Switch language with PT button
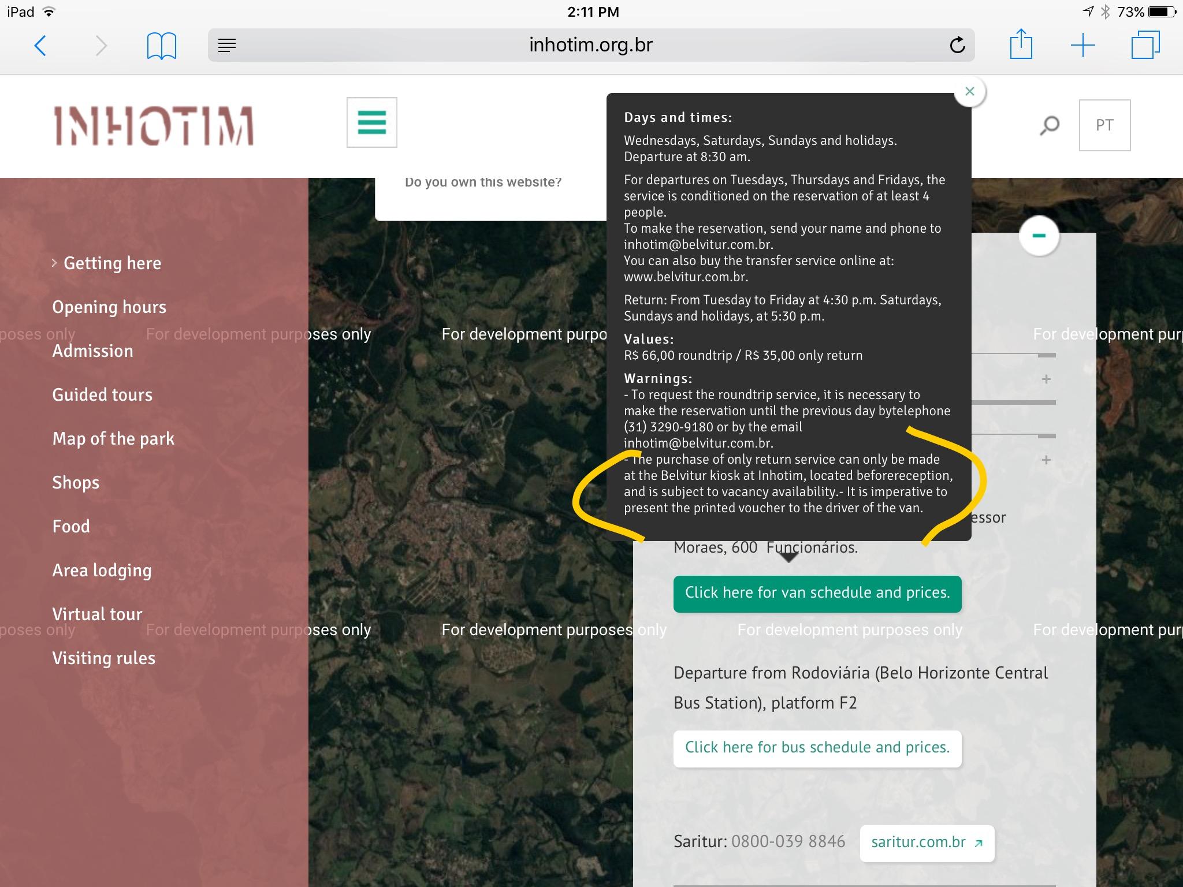1183x887 pixels. [x=1104, y=125]
